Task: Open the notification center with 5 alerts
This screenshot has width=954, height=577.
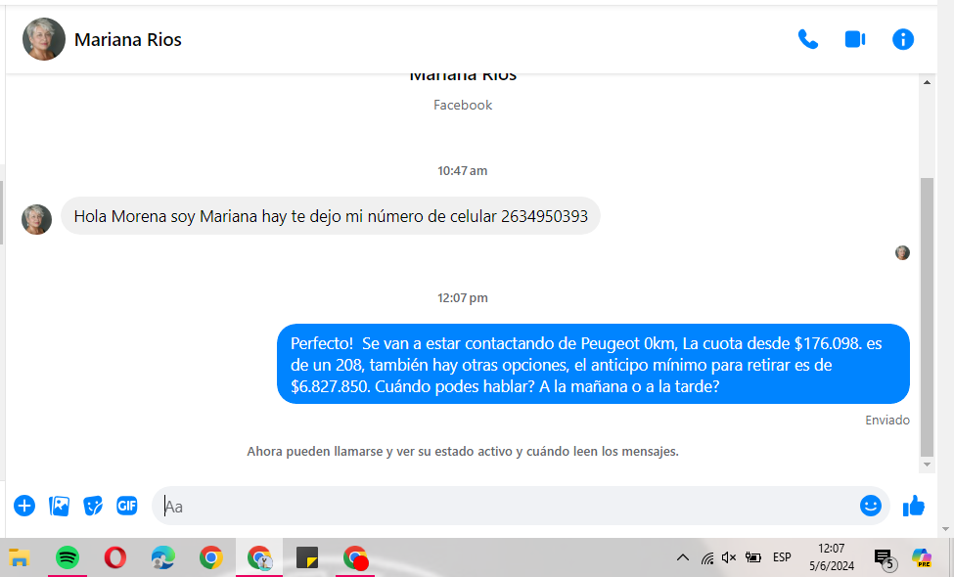Action: 883,558
